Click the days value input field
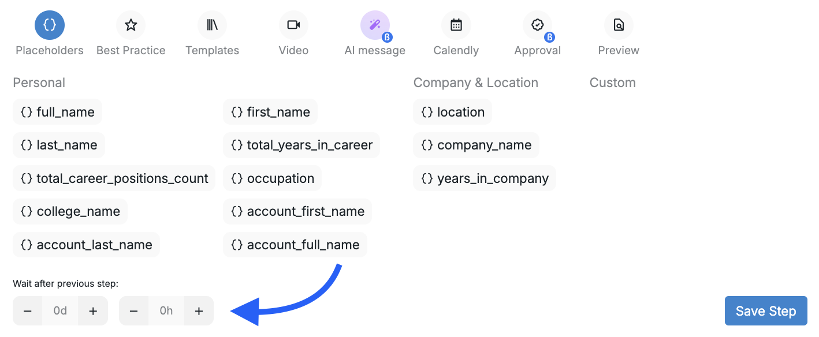 tap(60, 311)
